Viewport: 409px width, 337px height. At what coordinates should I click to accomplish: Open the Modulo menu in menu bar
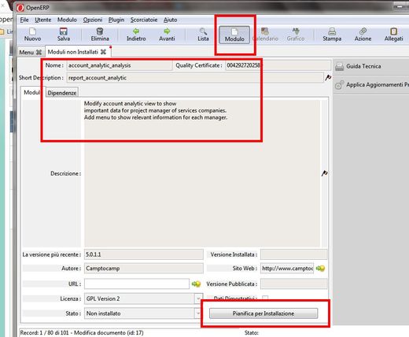pos(67,20)
